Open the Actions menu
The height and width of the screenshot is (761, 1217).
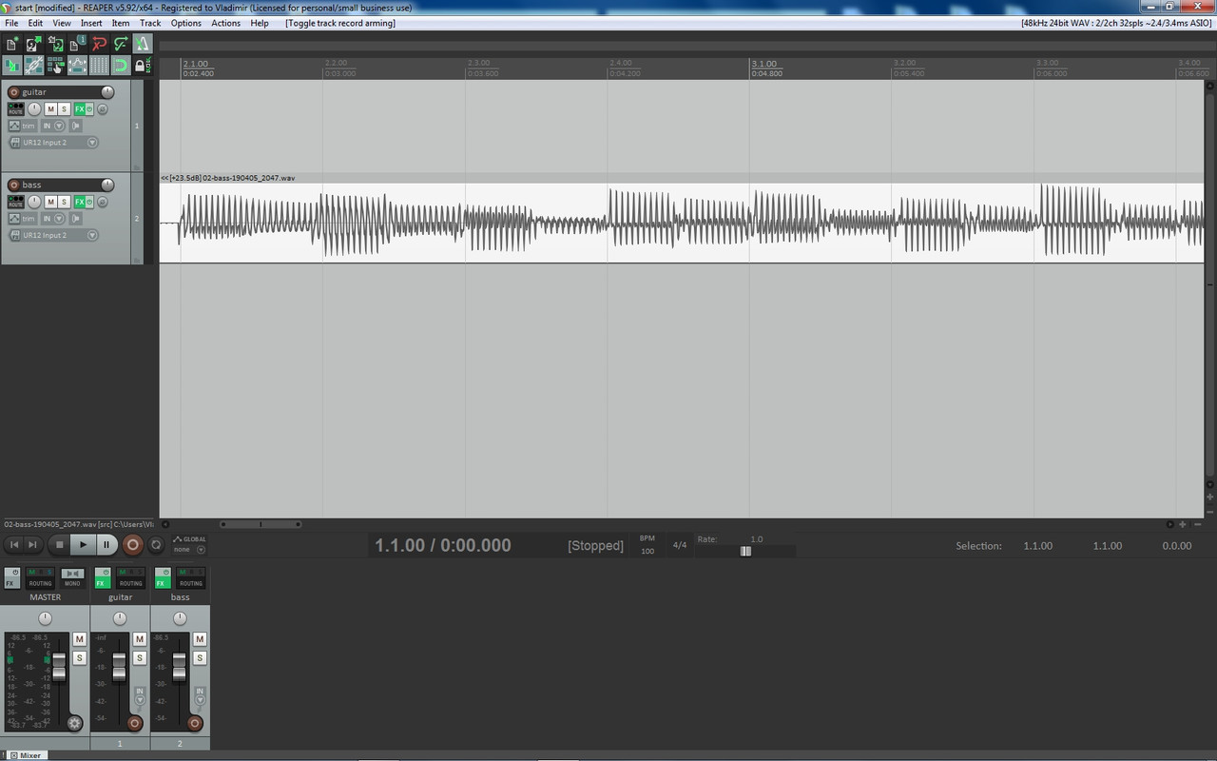[x=225, y=23]
